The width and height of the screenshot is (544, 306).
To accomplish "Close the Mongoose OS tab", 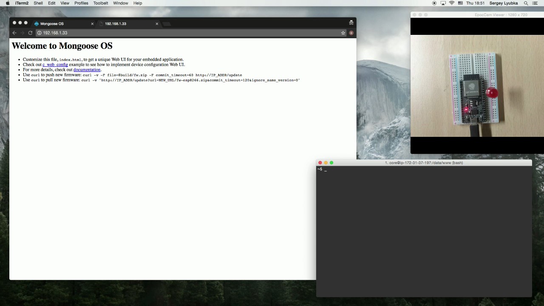I will [x=92, y=24].
